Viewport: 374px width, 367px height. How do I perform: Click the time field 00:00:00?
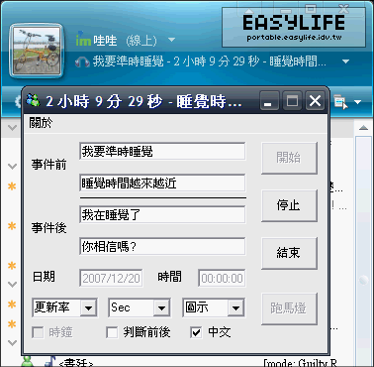click(x=222, y=278)
